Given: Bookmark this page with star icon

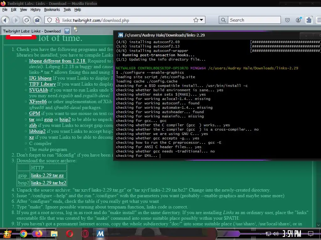Looking at the screenshot, I should 196,20.
